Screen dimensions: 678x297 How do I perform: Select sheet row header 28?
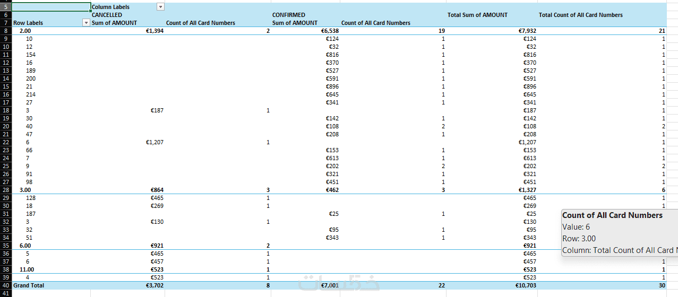(x=6, y=190)
